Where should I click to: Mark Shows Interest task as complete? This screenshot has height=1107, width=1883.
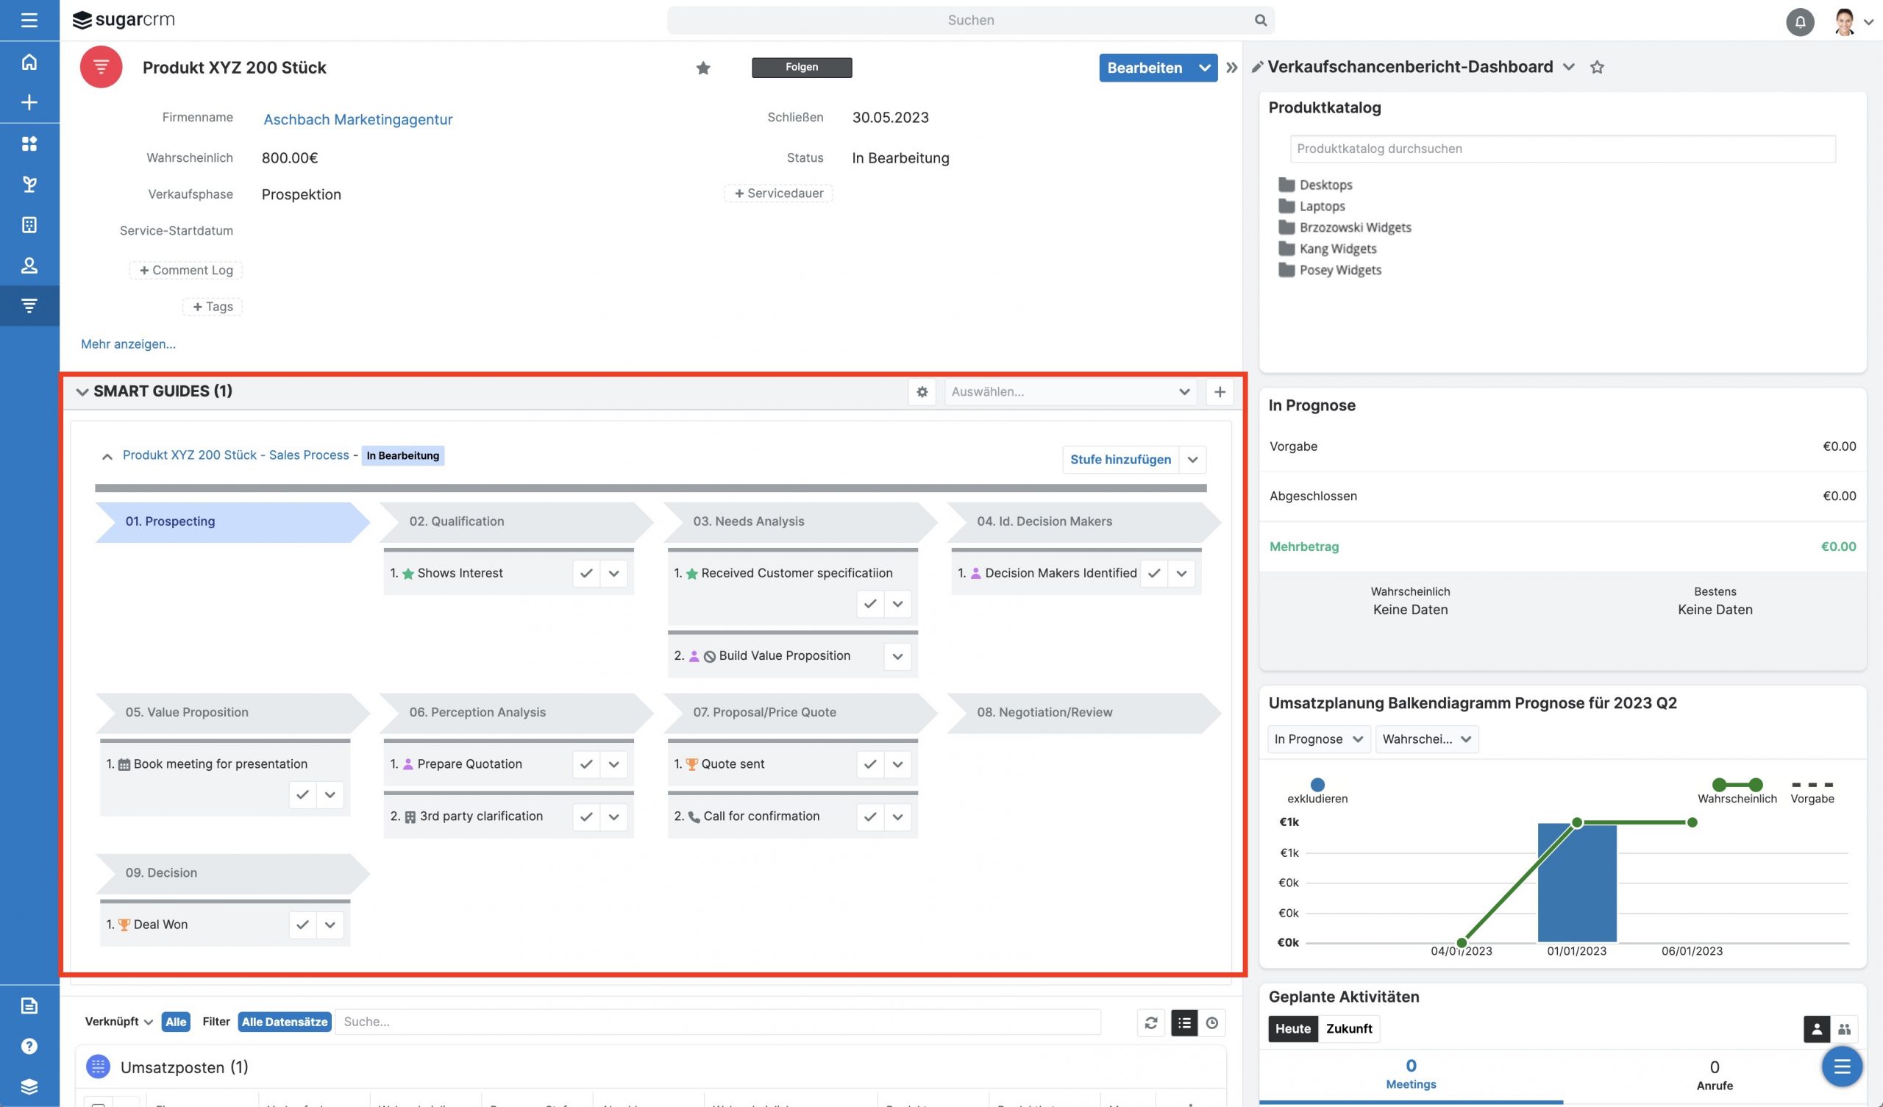tap(586, 573)
